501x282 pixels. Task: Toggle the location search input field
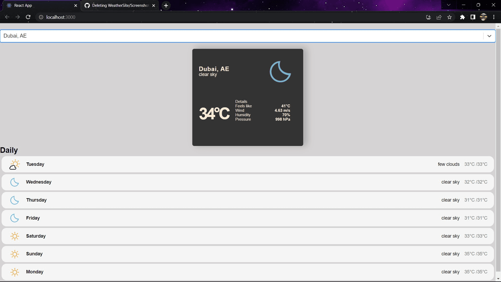coord(491,36)
